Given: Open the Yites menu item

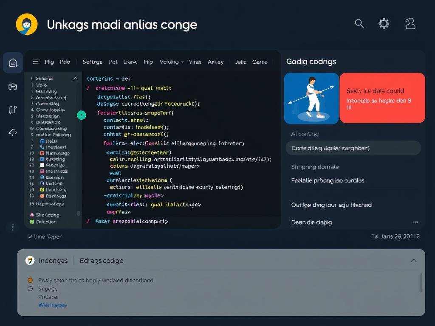Looking at the screenshot, I should pyautogui.click(x=195, y=62).
